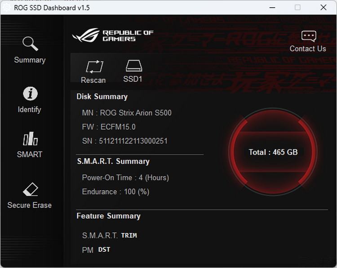
Task: Click the DST feature label
Action: pos(104,250)
